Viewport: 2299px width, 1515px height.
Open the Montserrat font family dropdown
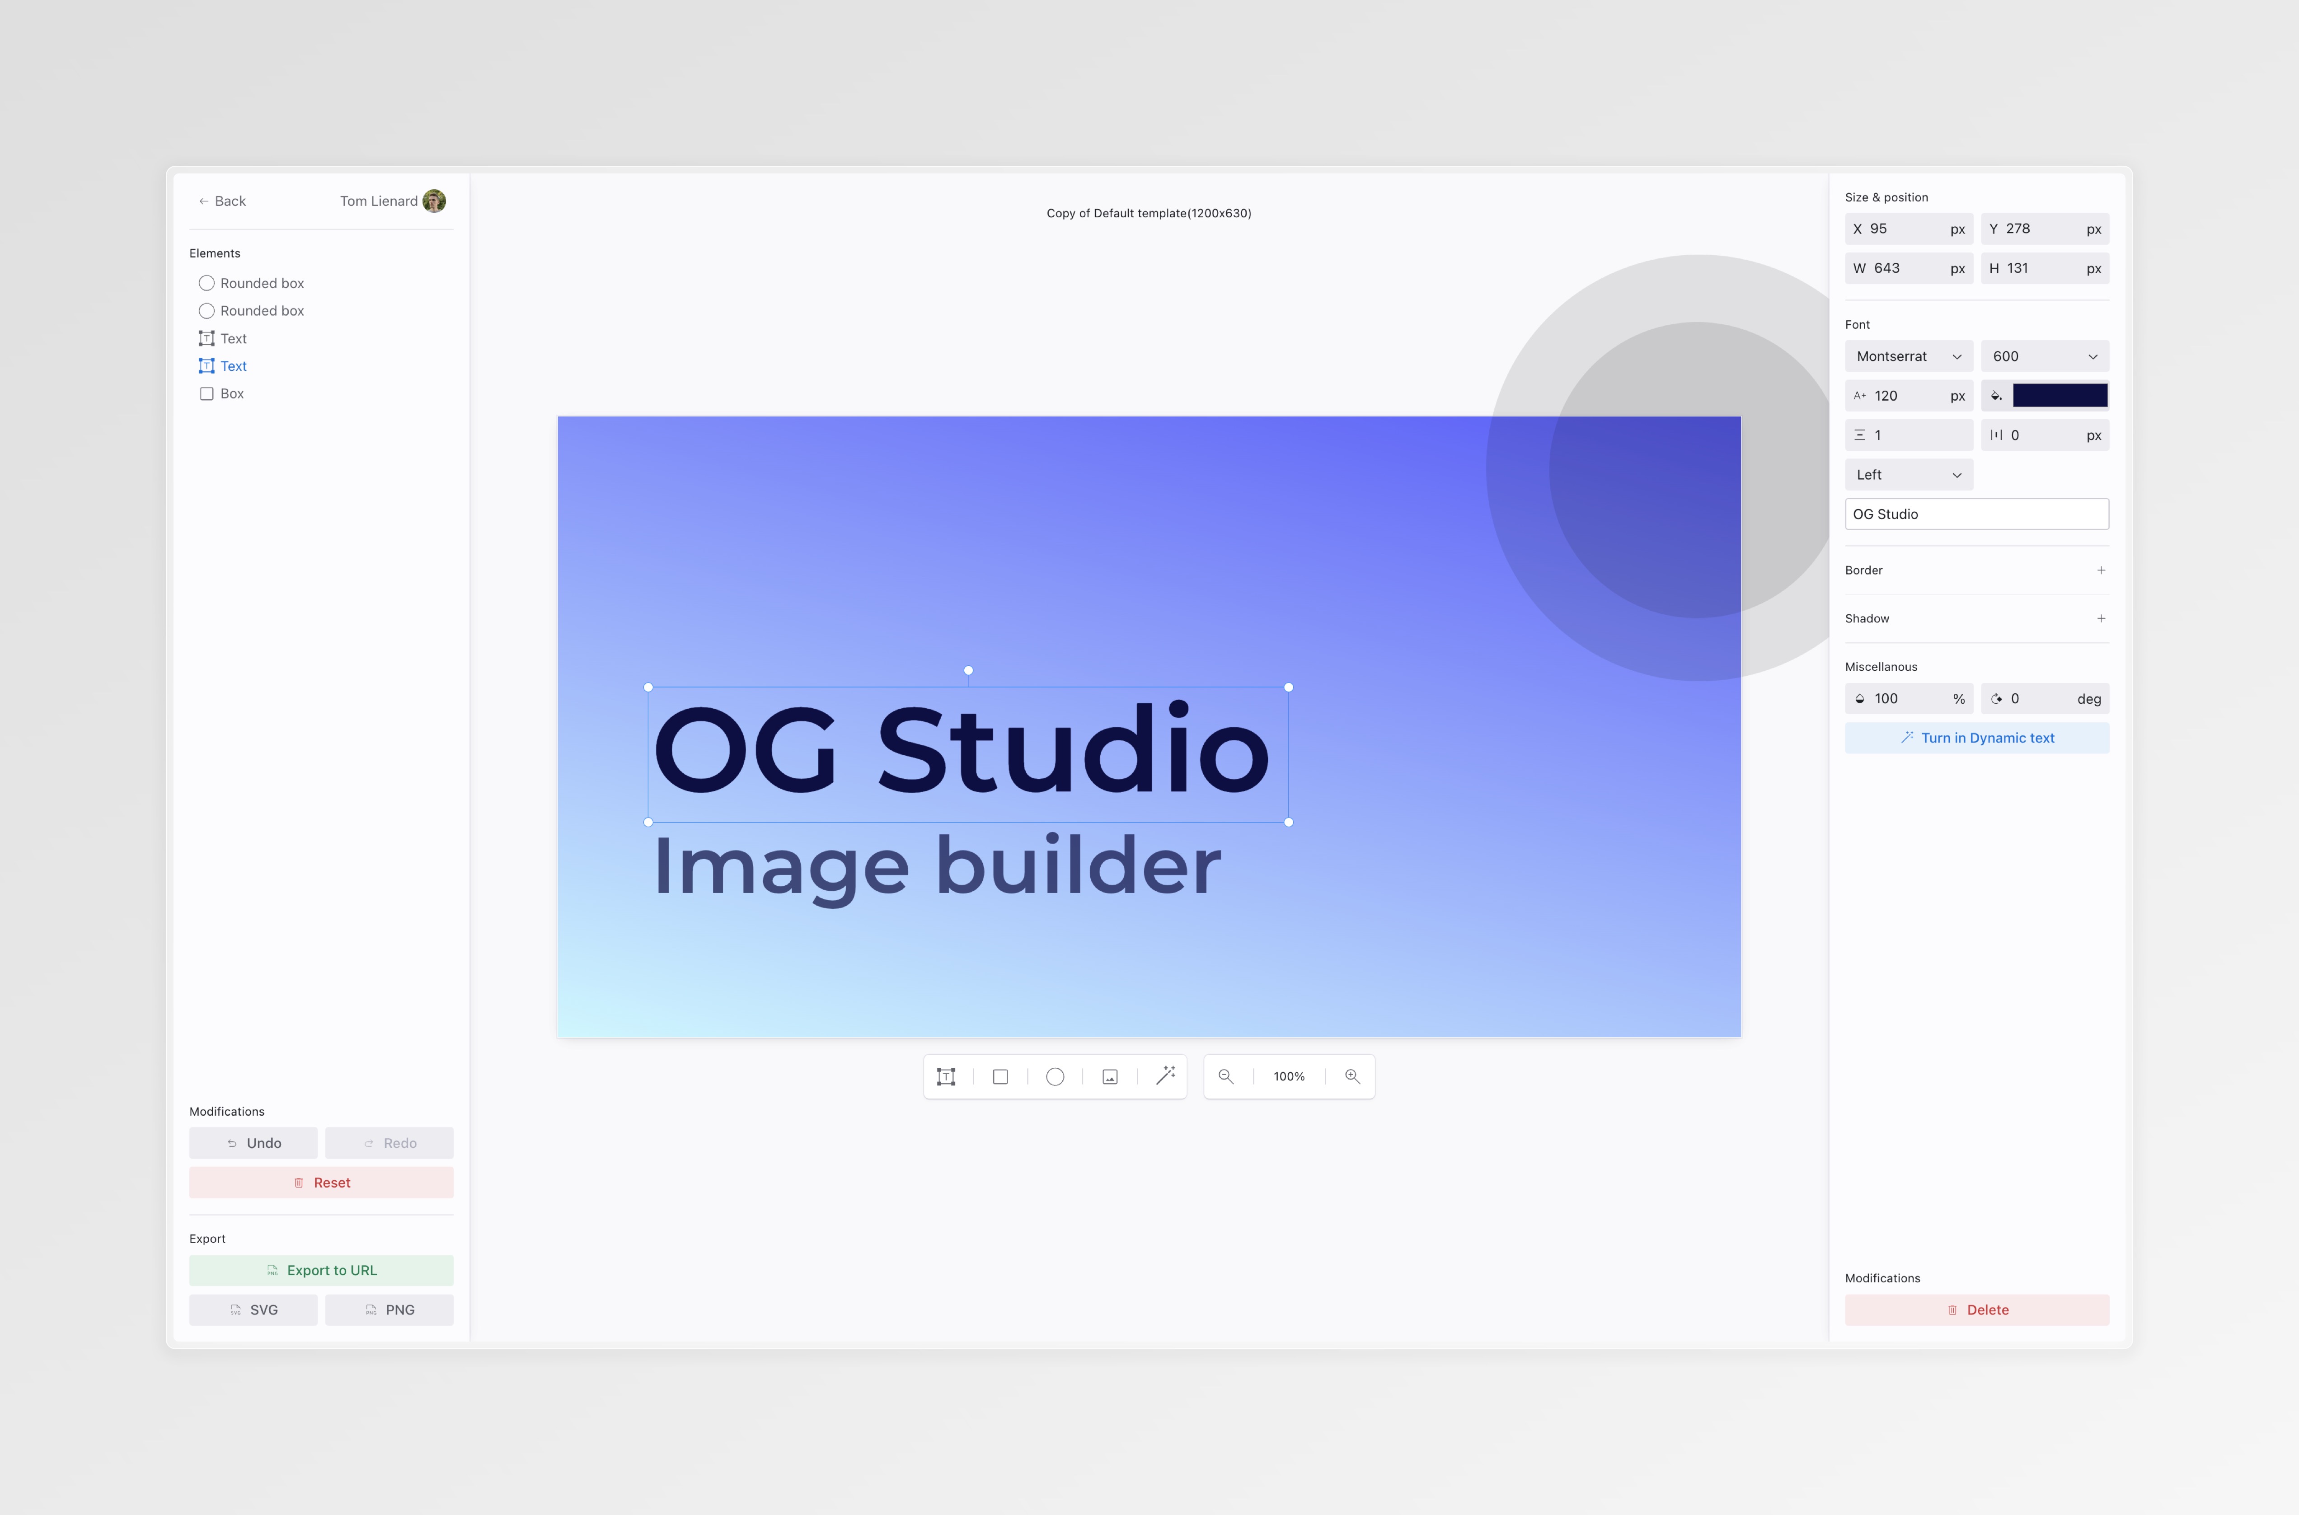click(1909, 356)
